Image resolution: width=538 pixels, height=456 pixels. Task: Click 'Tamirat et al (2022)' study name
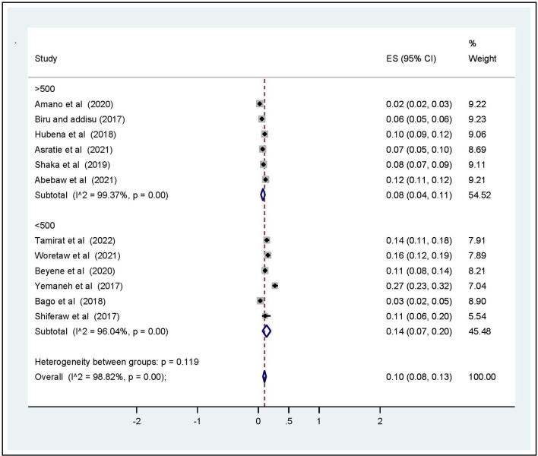click(75, 240)
